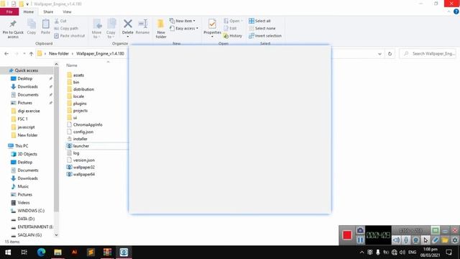This screenshot has height=259, width=460.
Task: Open the Easy access dropdown
Action: (184, 28)
